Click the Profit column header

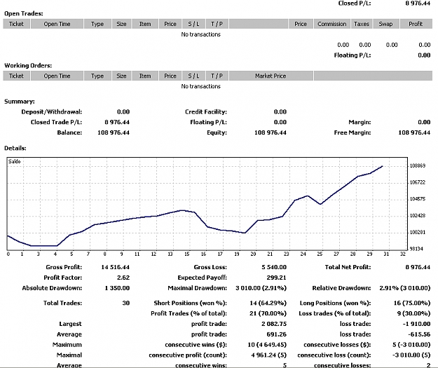click(x=416, y=24)
